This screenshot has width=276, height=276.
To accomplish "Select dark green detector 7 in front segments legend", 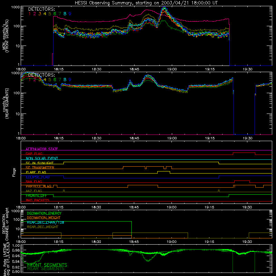I will [60, 13].
